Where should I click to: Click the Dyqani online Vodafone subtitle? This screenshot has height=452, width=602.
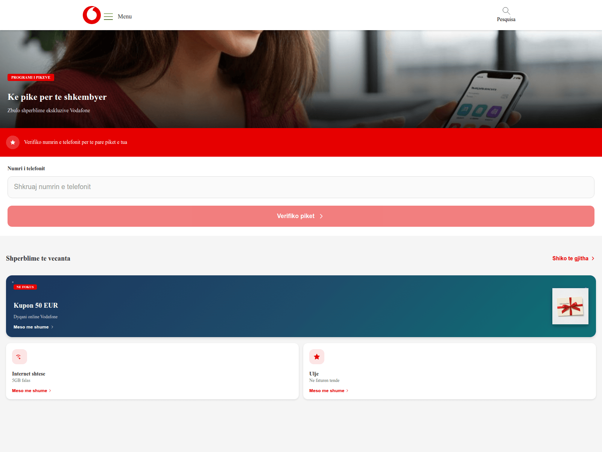point(35,317)
